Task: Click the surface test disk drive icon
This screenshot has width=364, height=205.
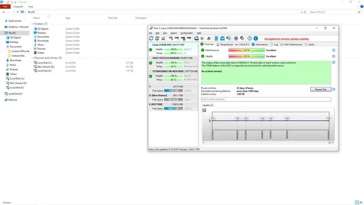Action: [x=197, y=39]
